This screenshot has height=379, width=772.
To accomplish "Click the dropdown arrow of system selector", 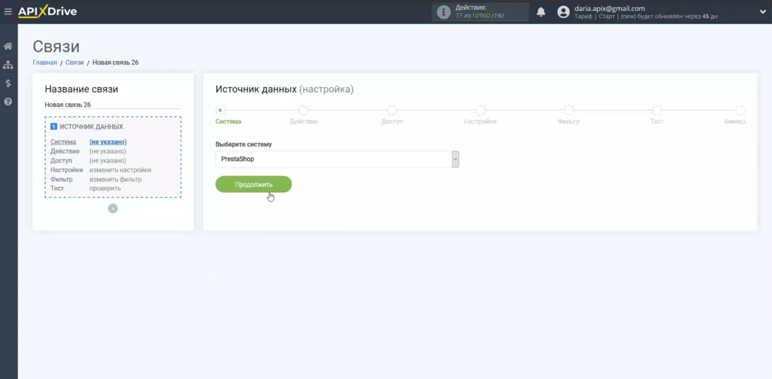I will (455, 159).
